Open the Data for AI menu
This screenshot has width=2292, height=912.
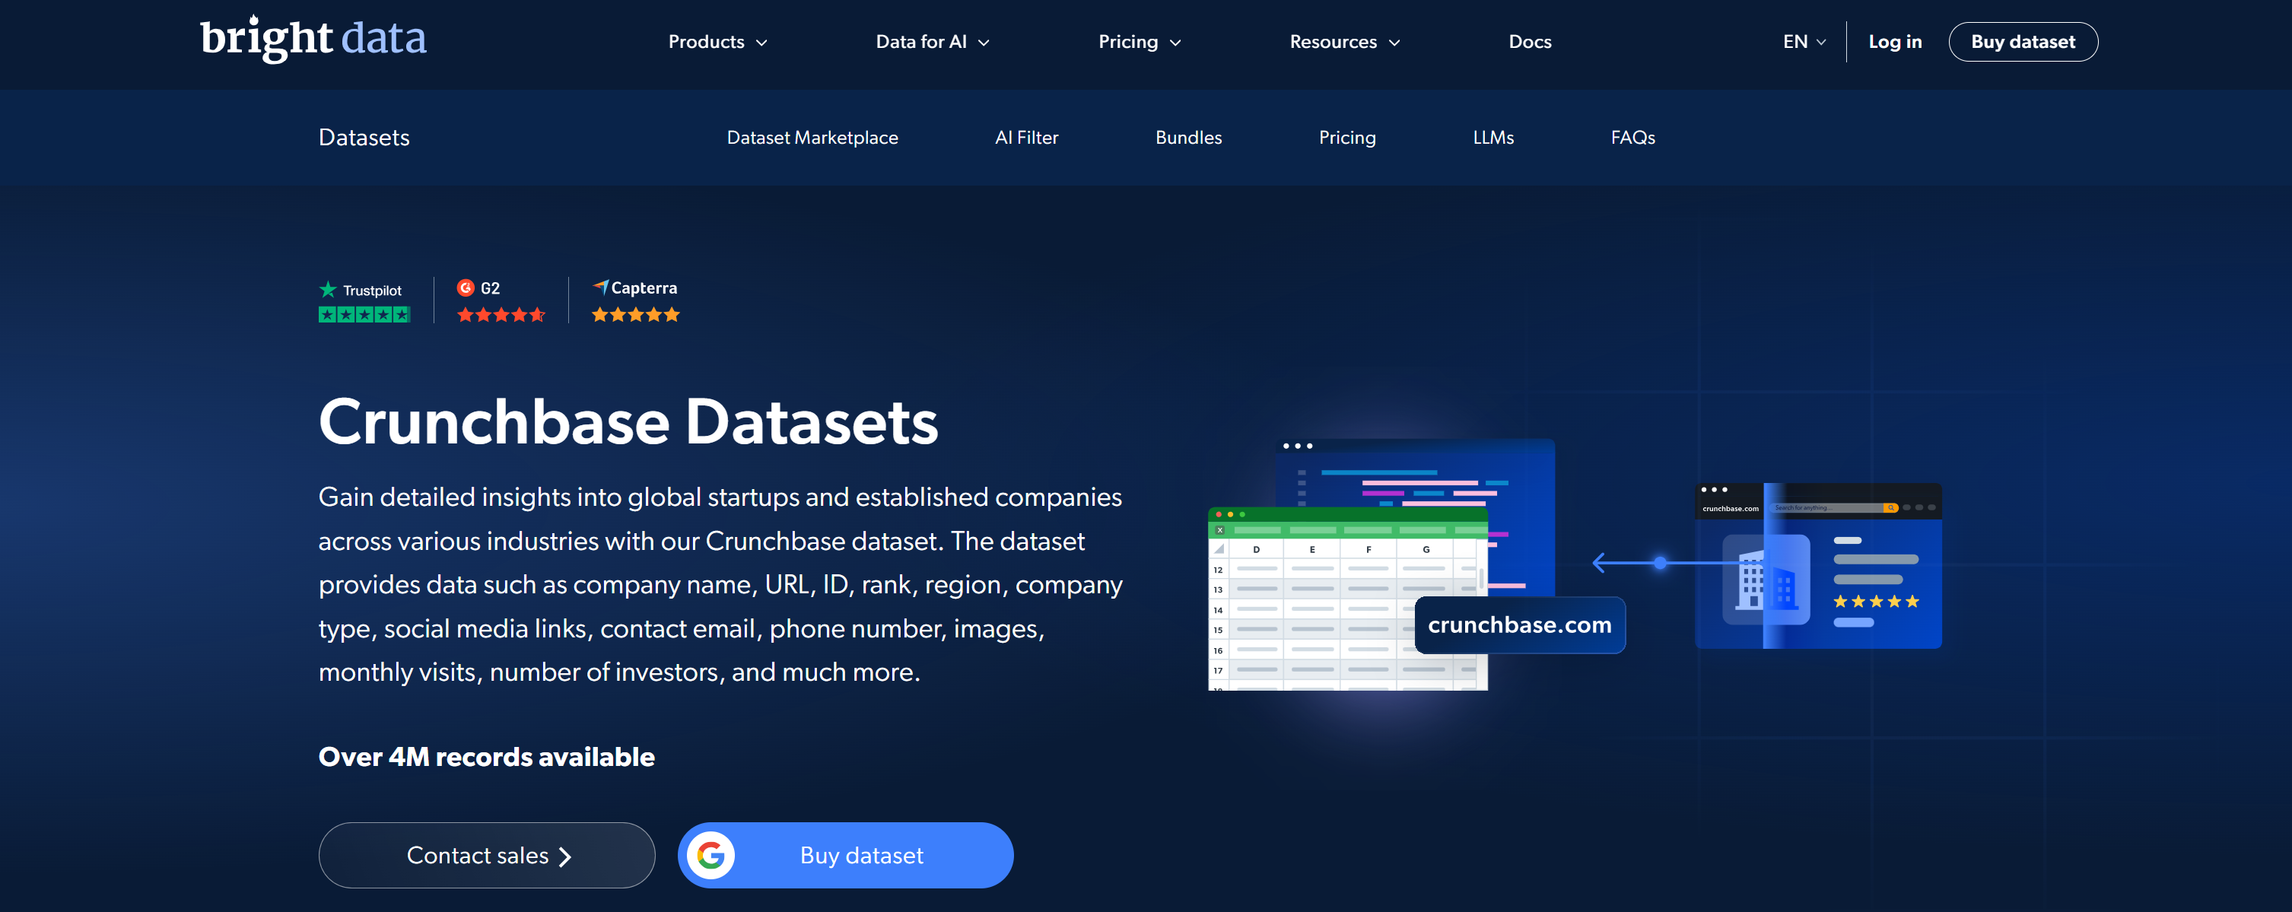click(932, 41)
